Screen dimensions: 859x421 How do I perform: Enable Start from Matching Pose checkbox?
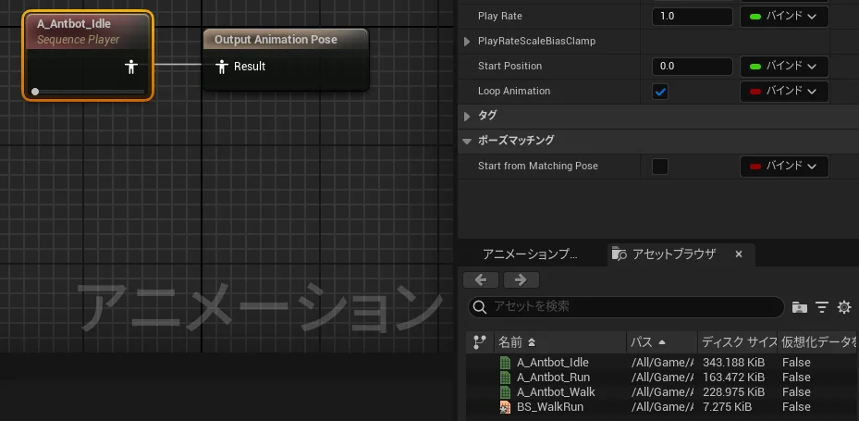(x=660, y=167)
